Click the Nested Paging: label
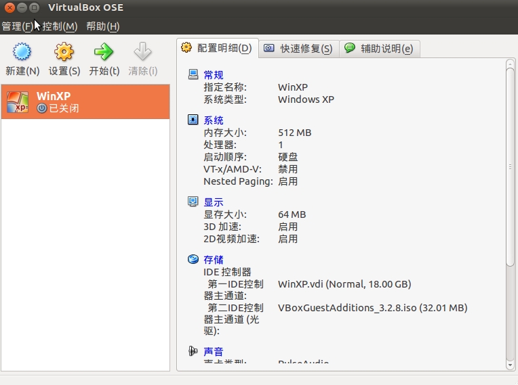This screenshot has width=518, height=385. (x=238, y=181)
